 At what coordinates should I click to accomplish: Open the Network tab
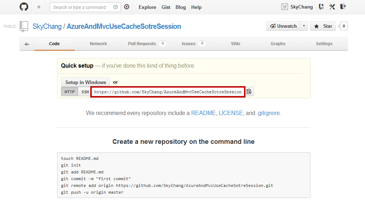click(x=98, y=44)
